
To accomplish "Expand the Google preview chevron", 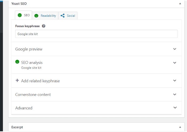I will coord(175,49).
